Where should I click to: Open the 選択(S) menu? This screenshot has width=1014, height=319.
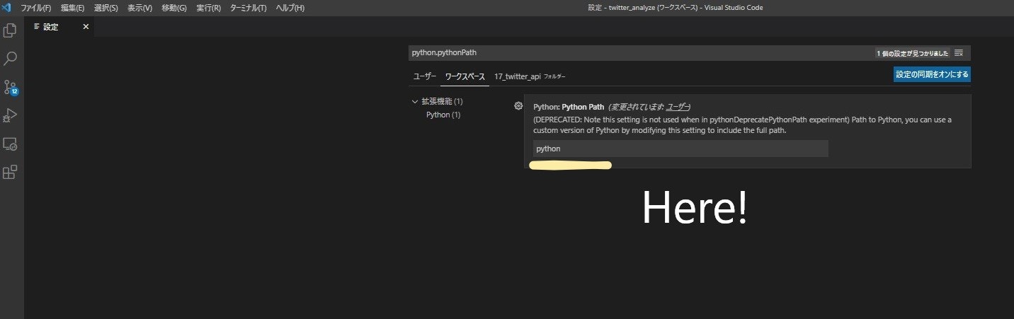point(106,8)
